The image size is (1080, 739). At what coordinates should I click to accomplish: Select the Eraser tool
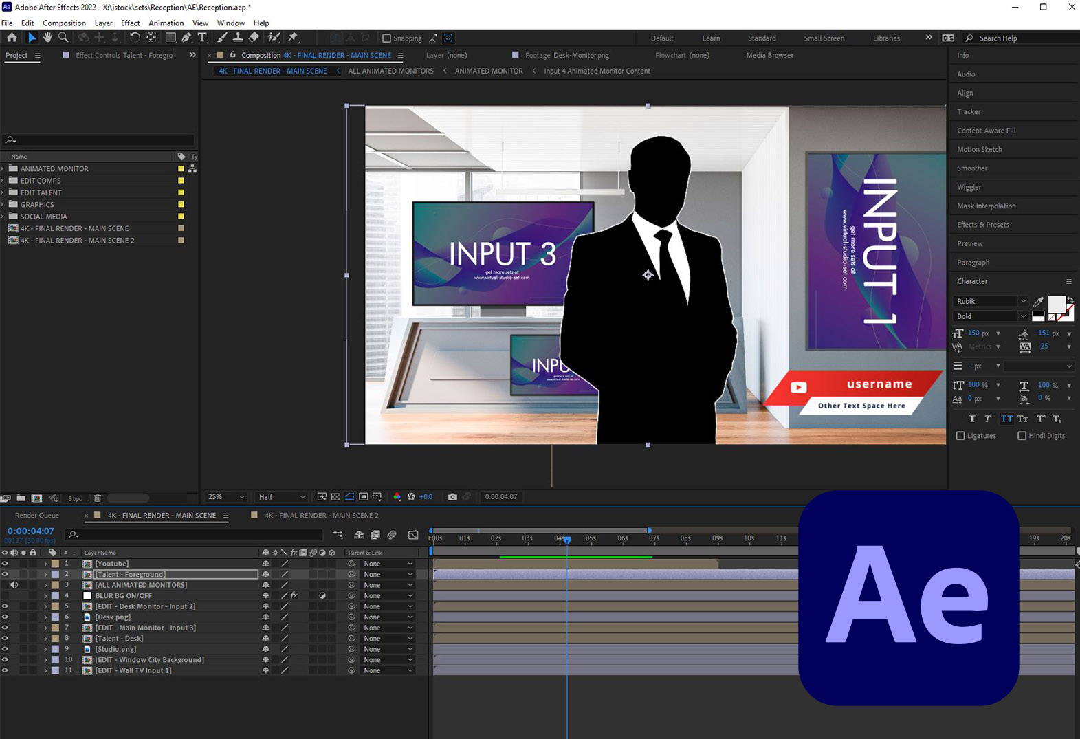pyautogui.click(x=254, y=38)
